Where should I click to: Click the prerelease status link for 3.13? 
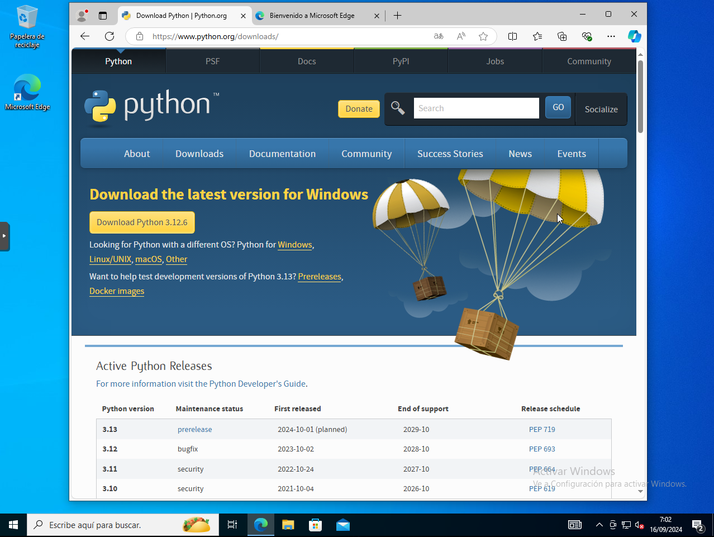pyautogui.click(x=194, y=429)
